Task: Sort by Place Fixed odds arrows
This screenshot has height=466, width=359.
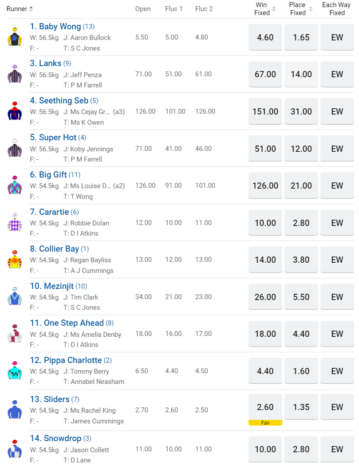Action: (310, 9)
